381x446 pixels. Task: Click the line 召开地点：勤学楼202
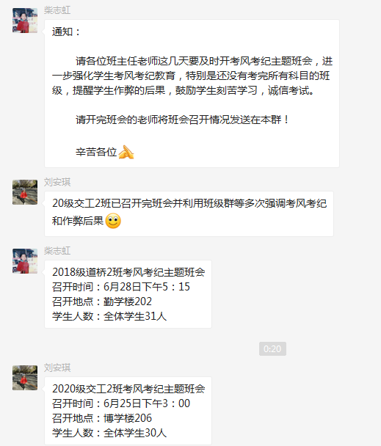102,301
